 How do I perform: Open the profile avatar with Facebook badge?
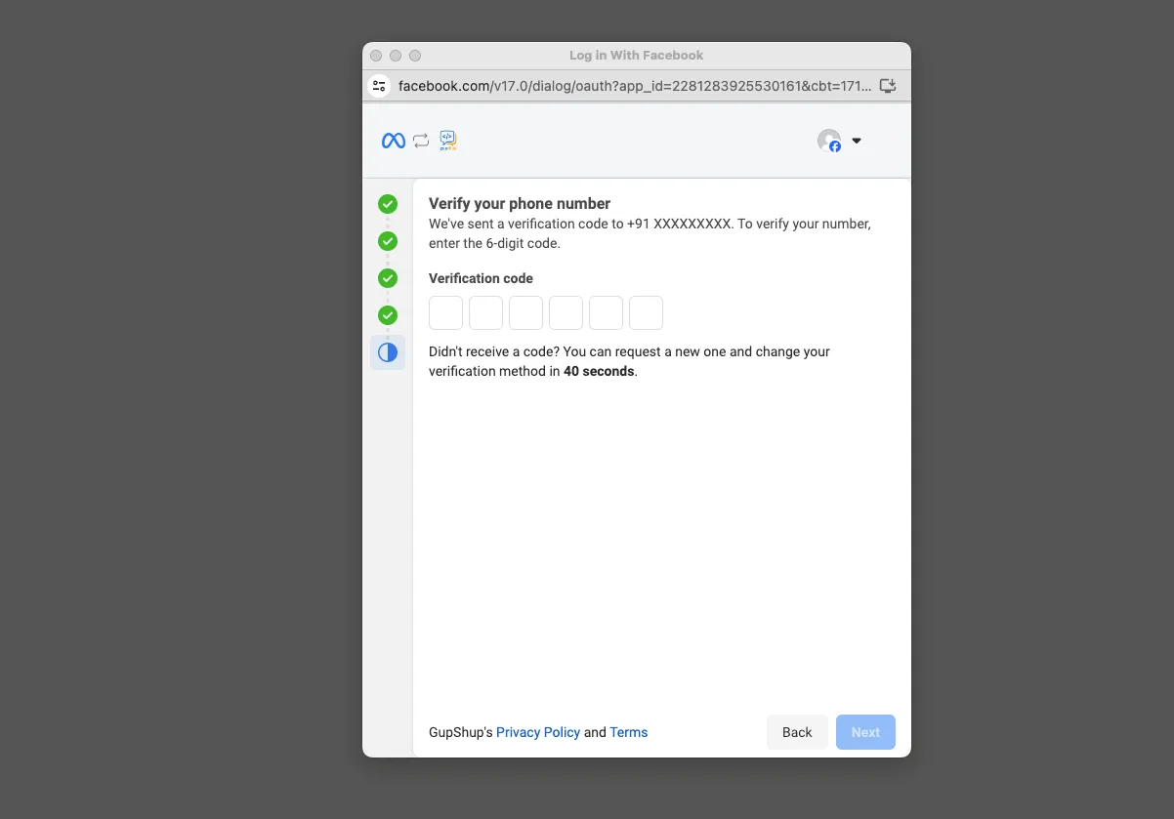click(x=829, y=141)
